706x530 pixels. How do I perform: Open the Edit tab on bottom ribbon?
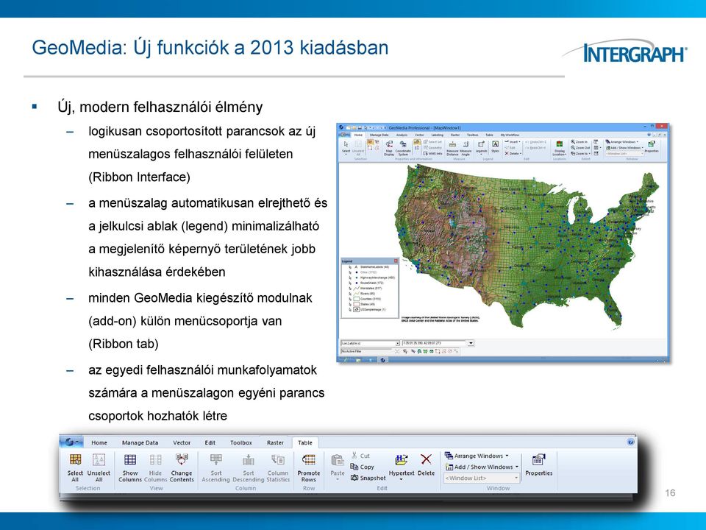coord(210,442)
